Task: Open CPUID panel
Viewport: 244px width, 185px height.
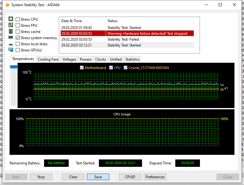Action: [x=130, y=177]
